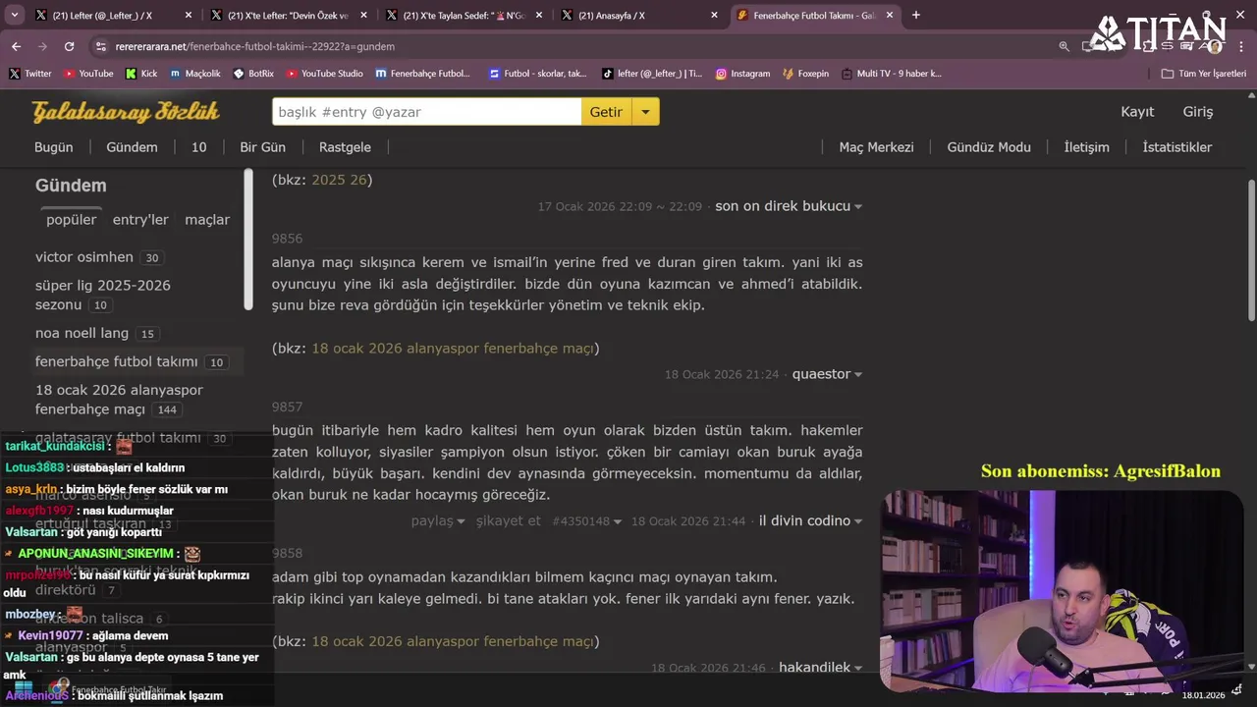
Task: Open the Twitter bookmark
Action: pos(29,74)
